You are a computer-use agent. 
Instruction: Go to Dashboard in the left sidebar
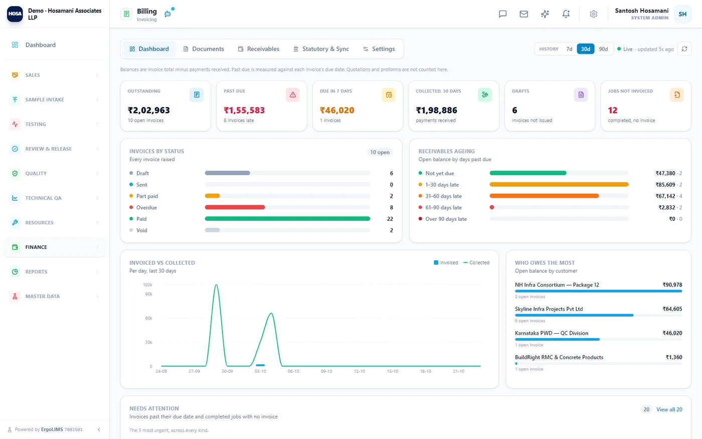point(55,45)
